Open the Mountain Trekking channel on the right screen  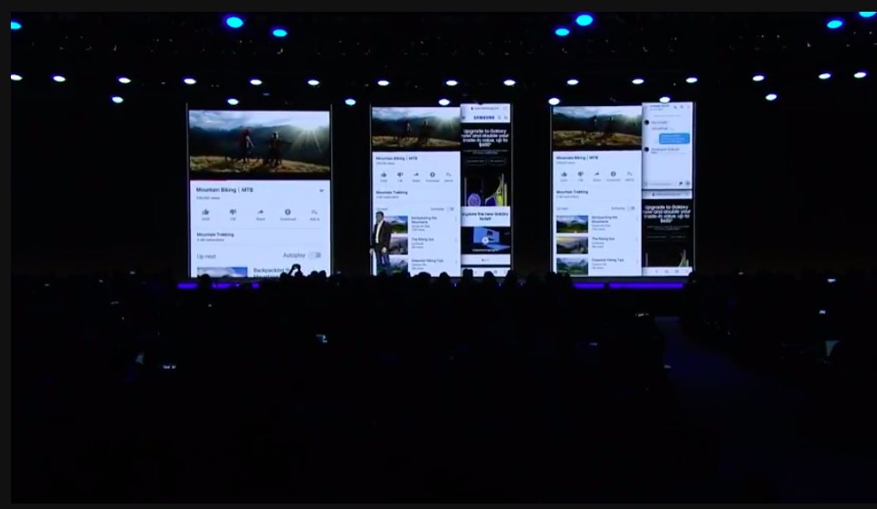(572, 194)
